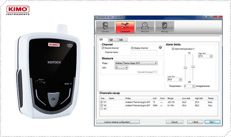Toggle the Display channel checkbox
The width and height of the screenshot is (231, 137).
[132, 48]
